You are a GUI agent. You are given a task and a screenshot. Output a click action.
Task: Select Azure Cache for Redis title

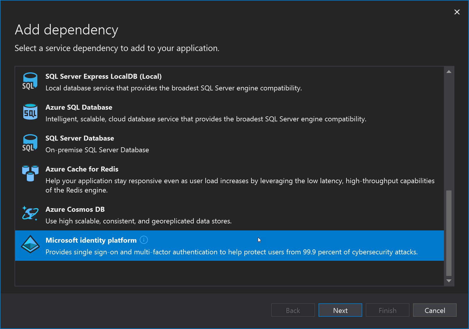pos(82,169)
